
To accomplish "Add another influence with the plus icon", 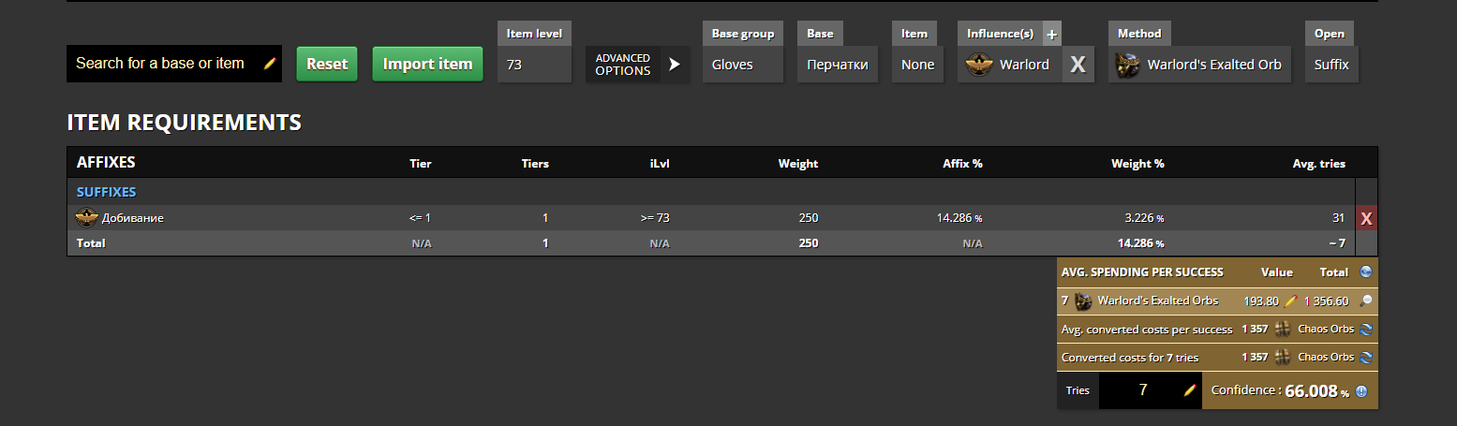I will [x=1051, y=34].
